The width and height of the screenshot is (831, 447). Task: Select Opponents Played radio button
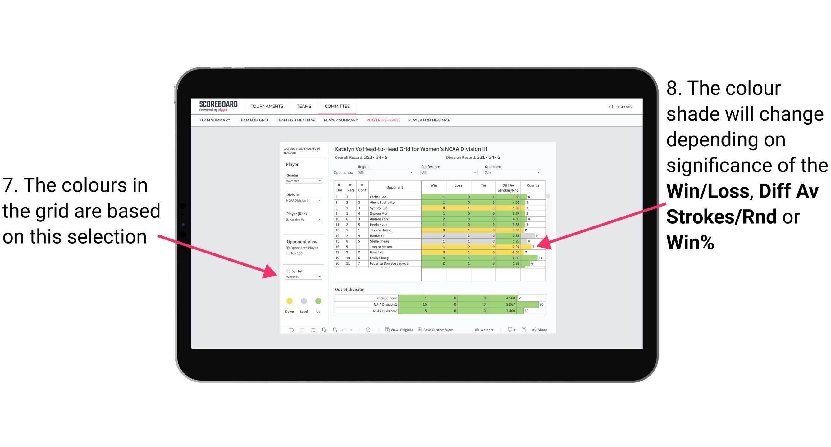coord(287,248)
